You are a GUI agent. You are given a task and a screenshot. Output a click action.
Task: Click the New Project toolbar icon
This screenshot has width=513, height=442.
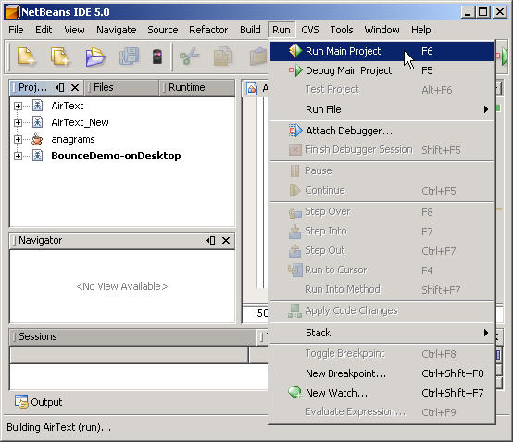coord(60,56)
